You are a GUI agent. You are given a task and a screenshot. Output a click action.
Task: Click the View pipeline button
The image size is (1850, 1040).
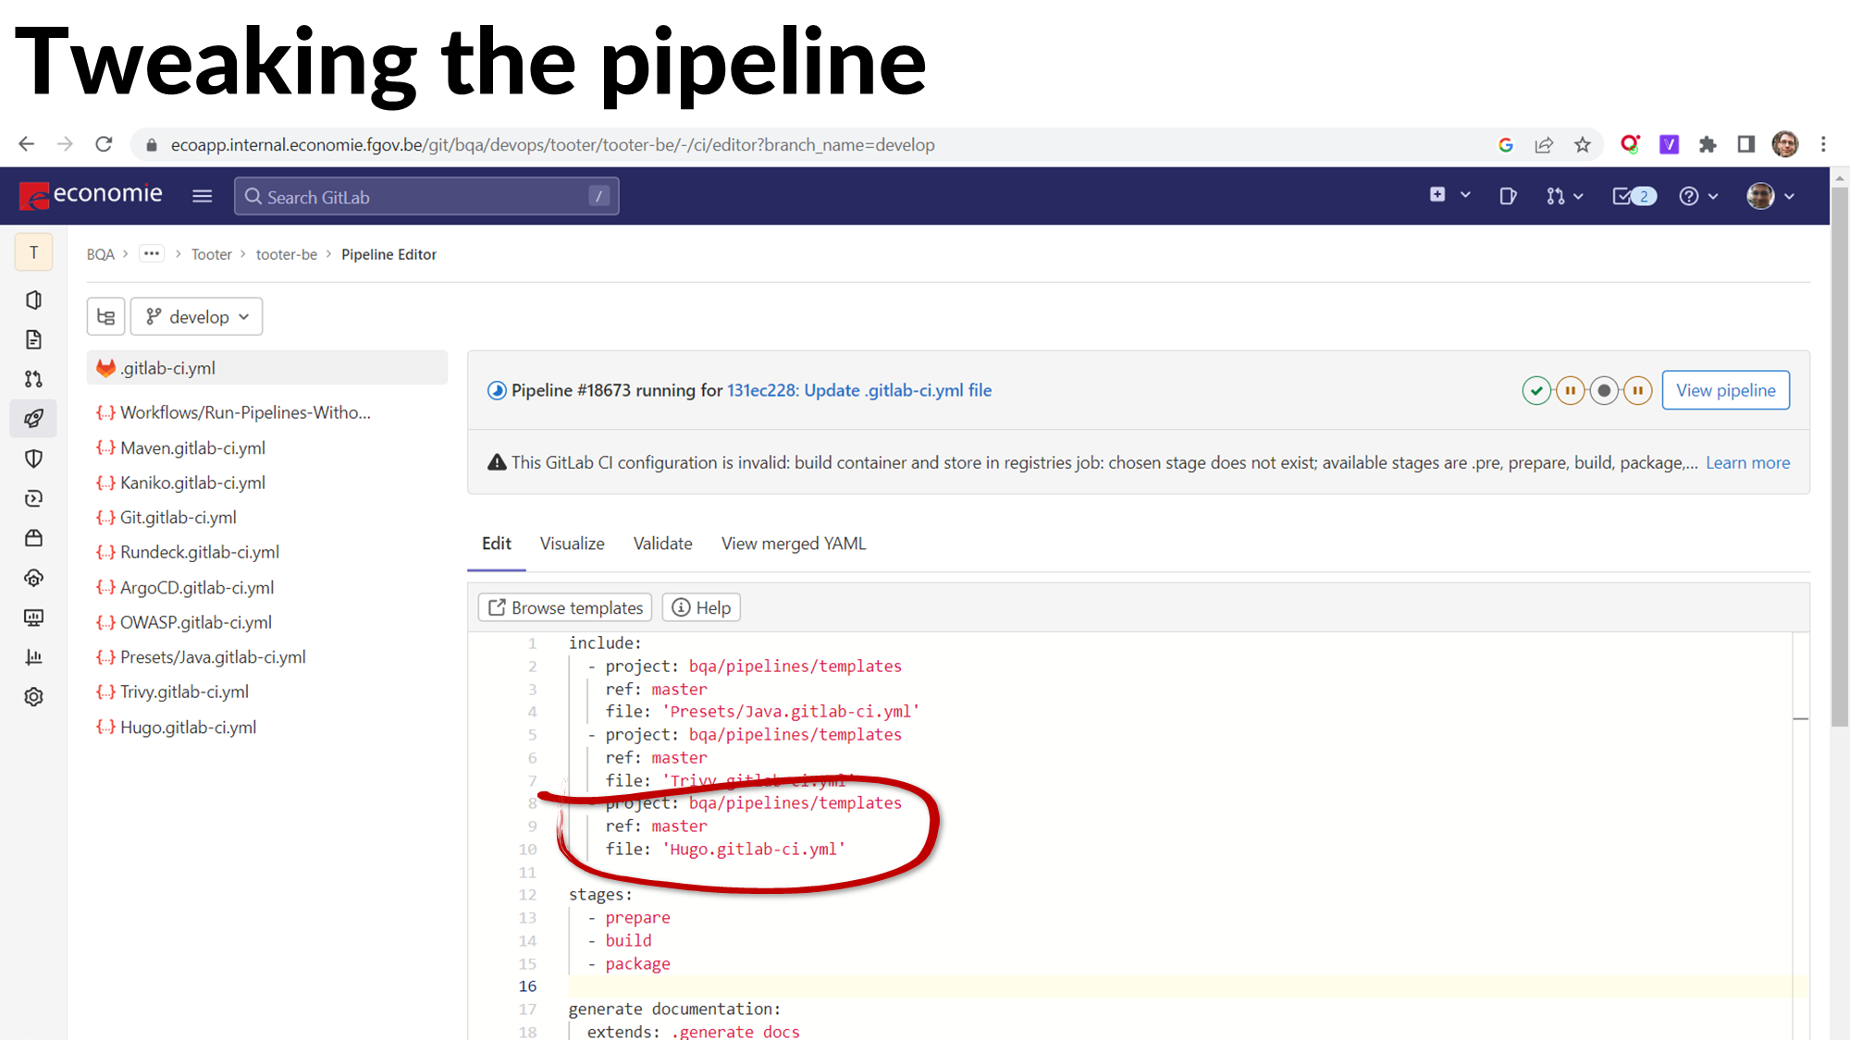coord(1725,390)
